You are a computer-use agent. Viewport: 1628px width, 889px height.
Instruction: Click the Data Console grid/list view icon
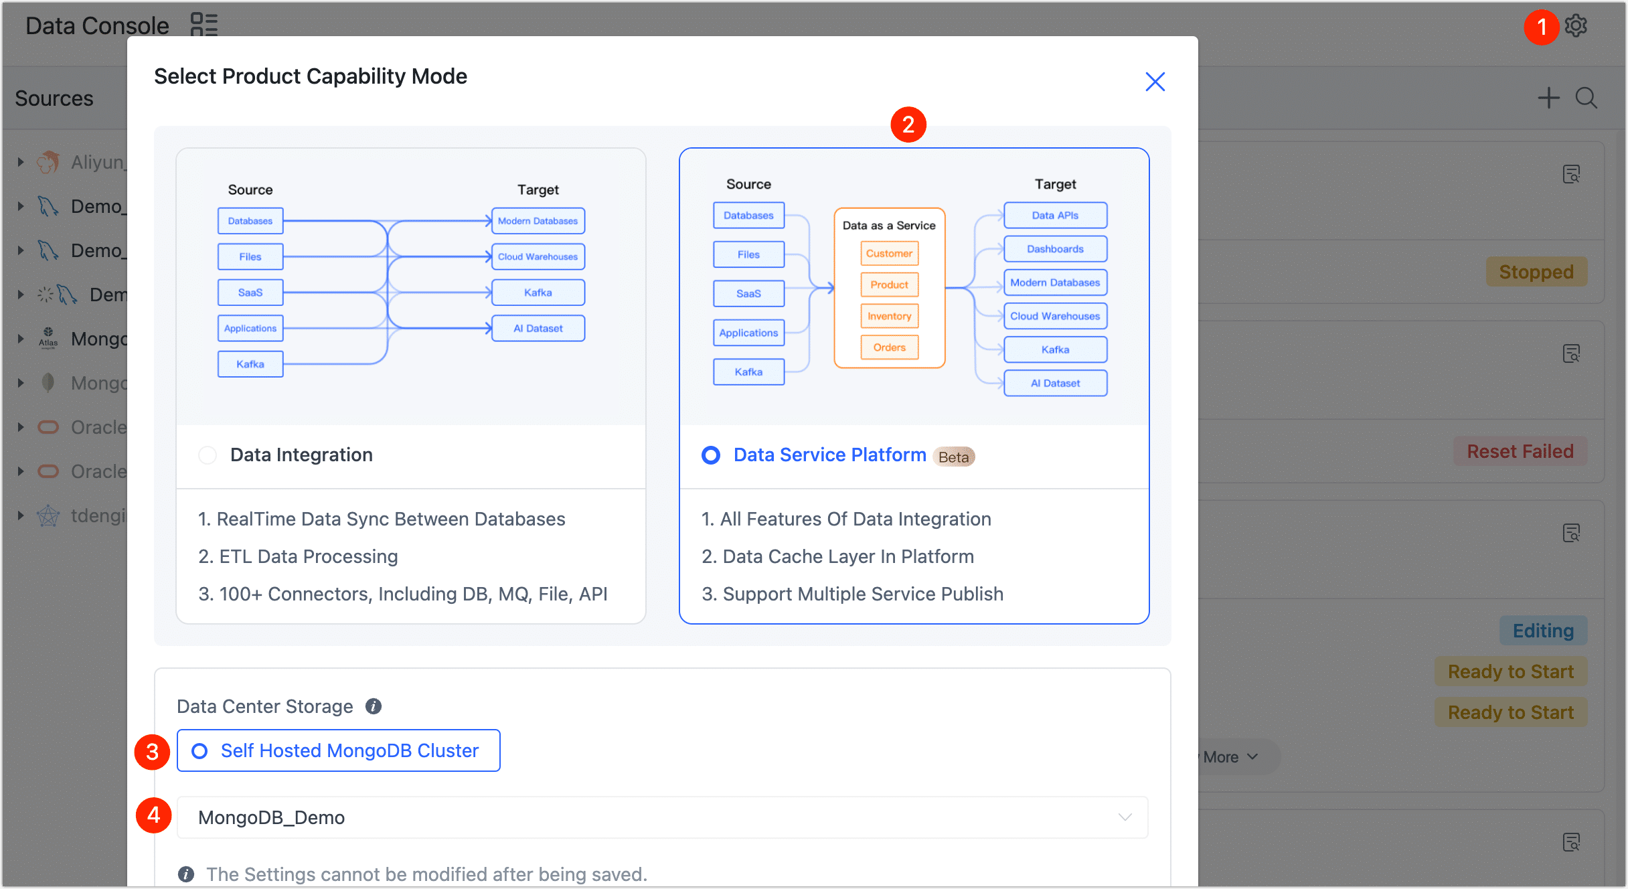[206, 25]
